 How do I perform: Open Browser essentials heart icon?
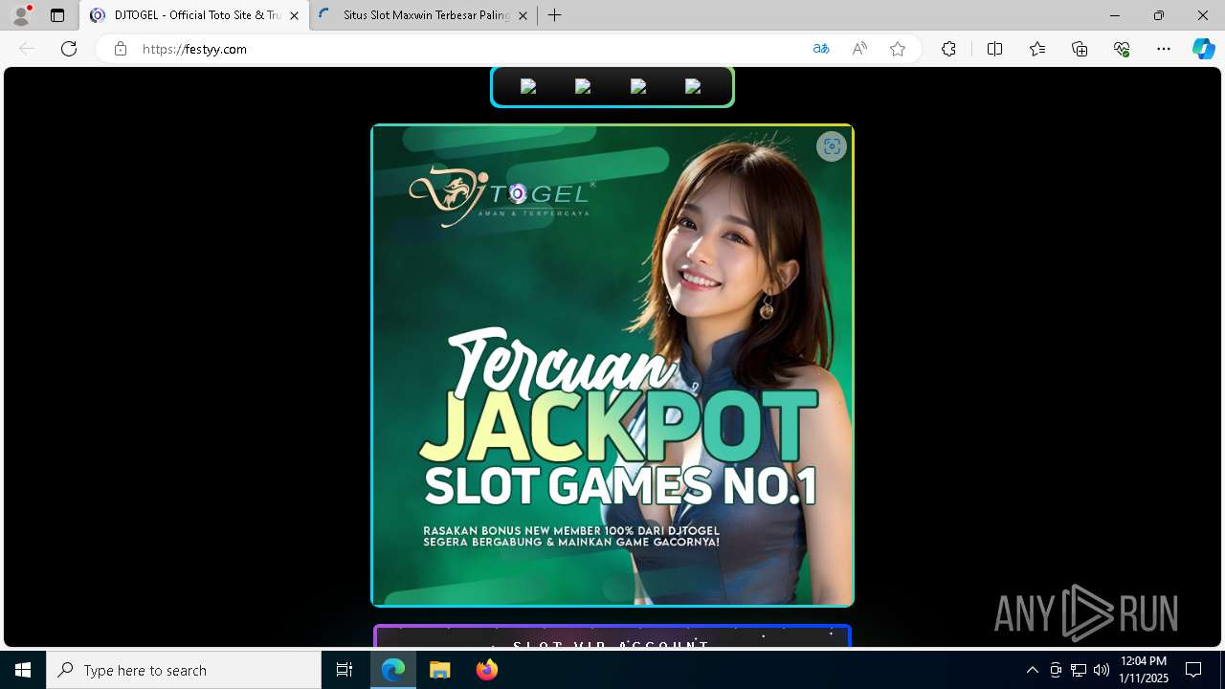pos(1123,49)
